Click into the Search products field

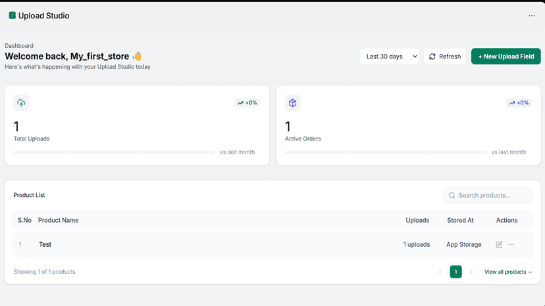(x=488, y=195)
